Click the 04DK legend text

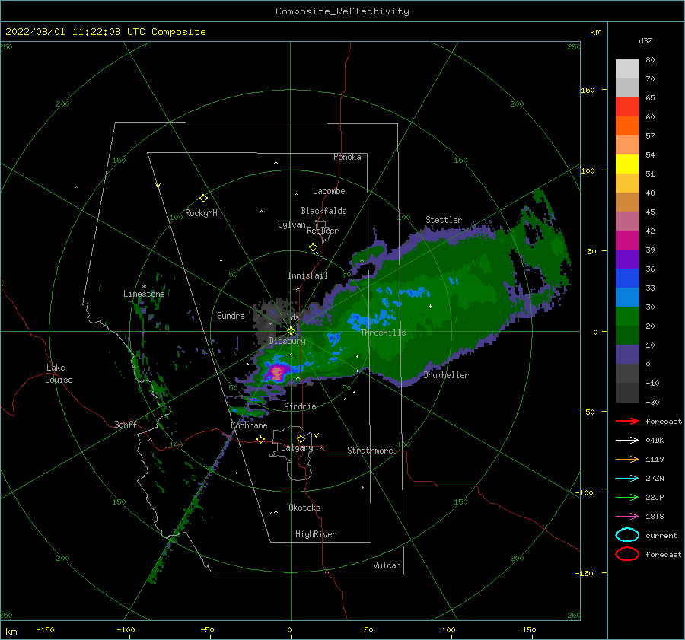point(655,440)
